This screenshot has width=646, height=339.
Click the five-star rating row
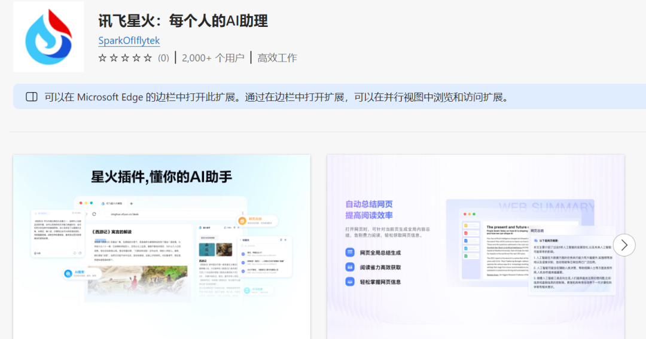pyautogui.click(x=125, y=58)
